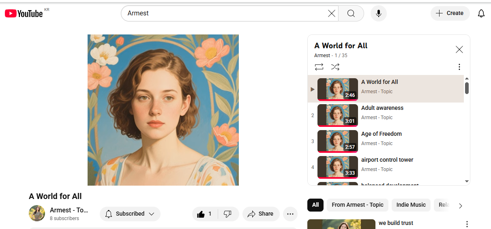Click the main video album artwork
Image resolution: width=491 pixels, height=229 pixels.
point(163,110)
